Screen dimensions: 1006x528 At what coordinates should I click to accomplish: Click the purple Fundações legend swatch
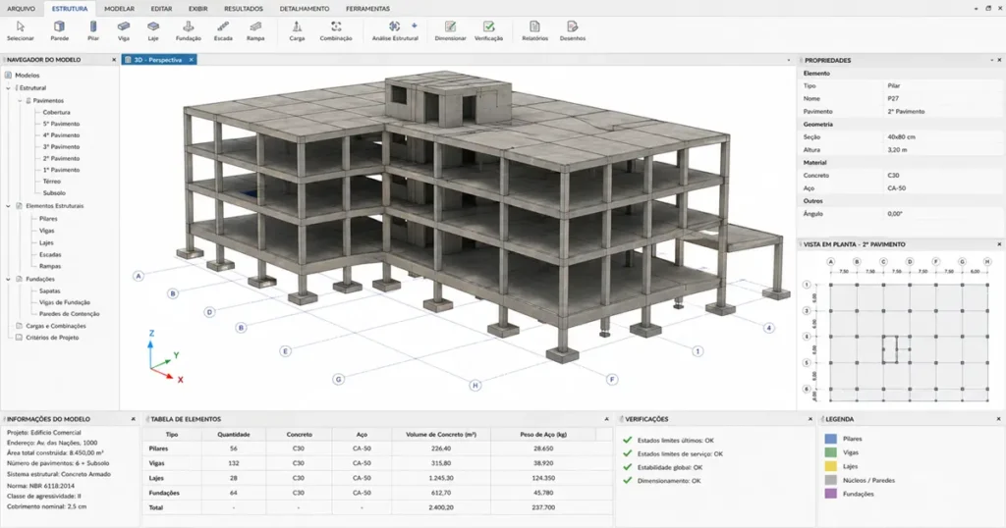click(x=831, y=494)
